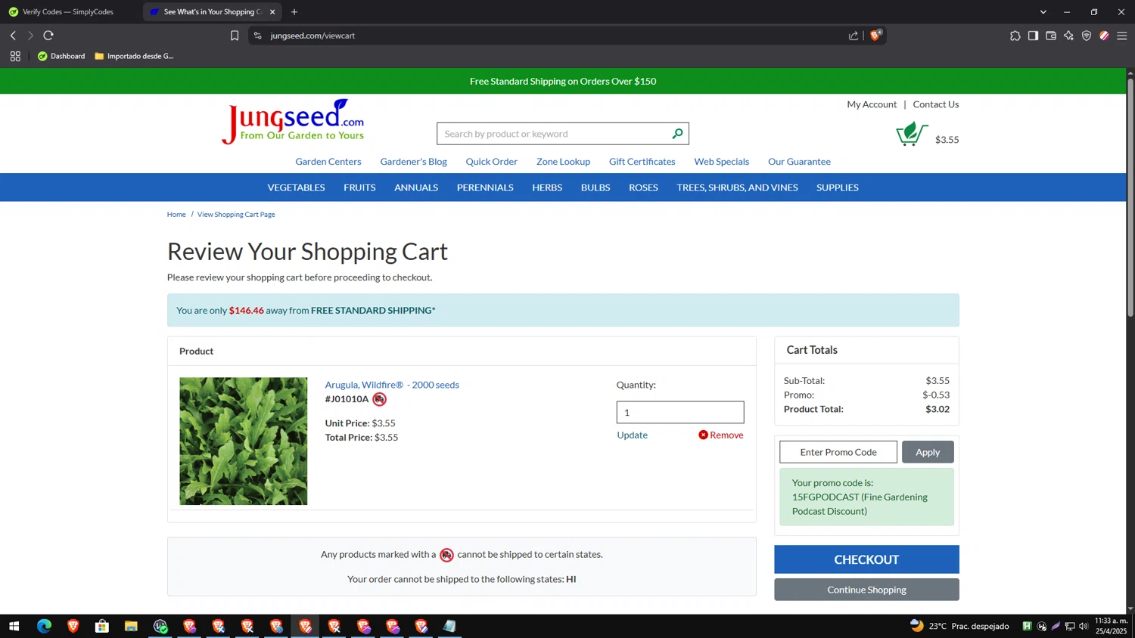Open Contact Us link
Image resolution: width=1135 pixels, height=638 pixels.
click(x=935, y=104)
